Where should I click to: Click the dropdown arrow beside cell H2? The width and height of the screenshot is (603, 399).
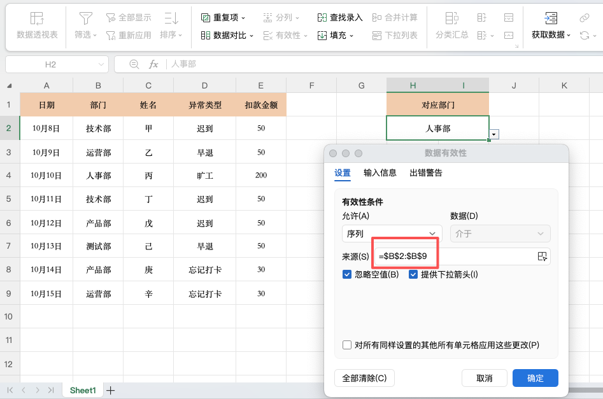pyautogui.click(x=493, y=134)
